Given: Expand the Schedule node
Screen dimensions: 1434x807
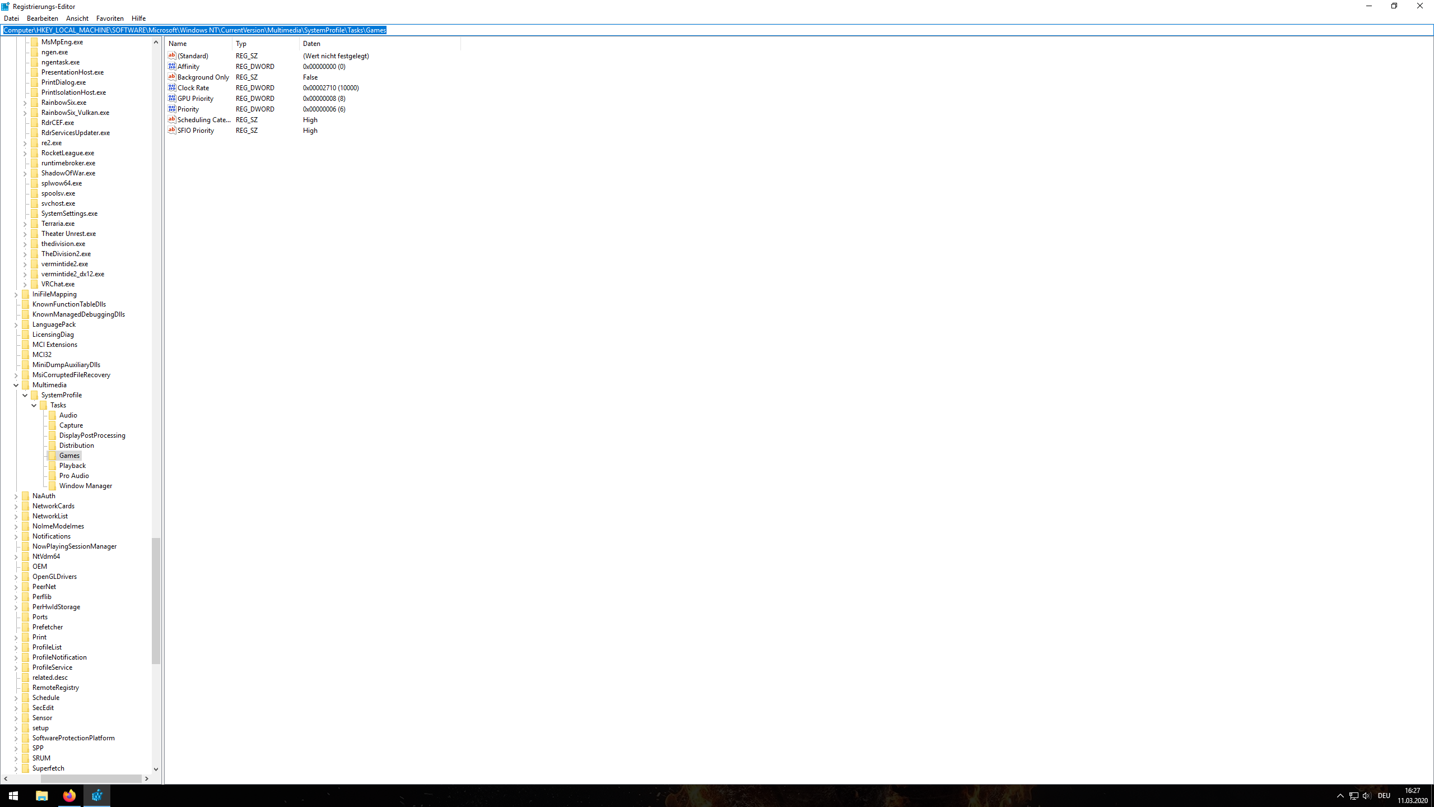Looking at the screenshot, I should tap(16, 698).
